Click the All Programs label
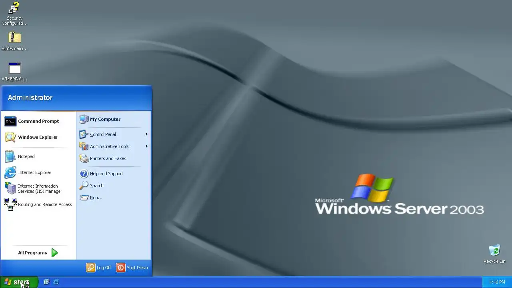512x288 pixels. coord(32,253)
